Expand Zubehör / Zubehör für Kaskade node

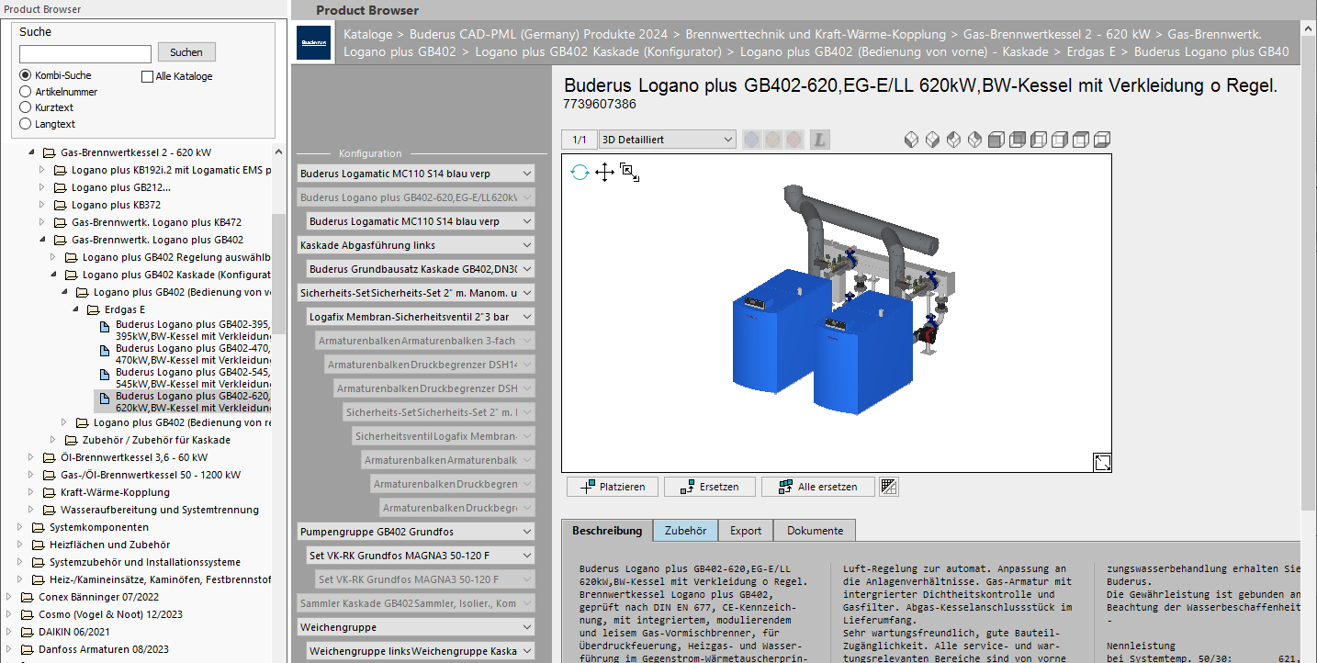click(x=51, y=440)
